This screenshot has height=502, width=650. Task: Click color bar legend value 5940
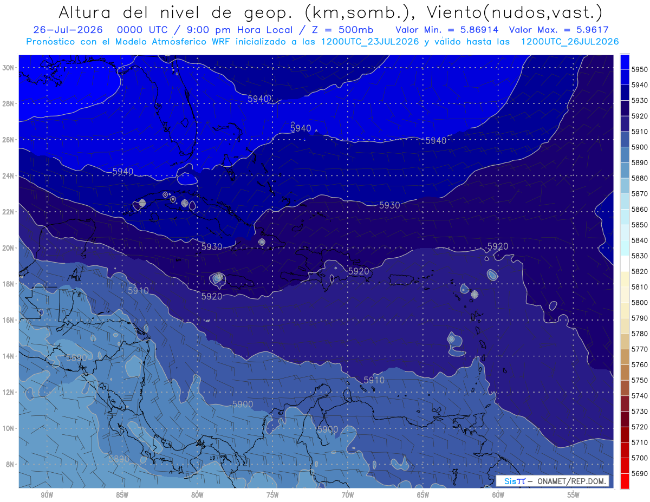click(x=640, y=85)
